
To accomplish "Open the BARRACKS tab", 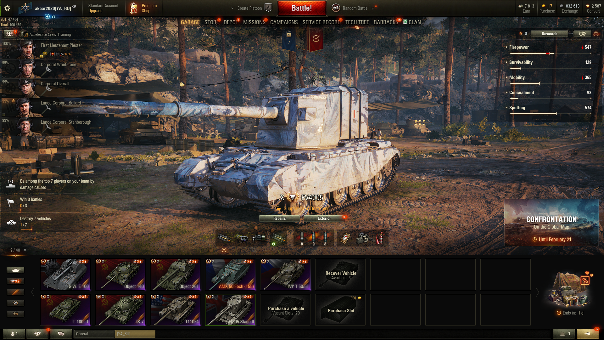I will point(386,22).
